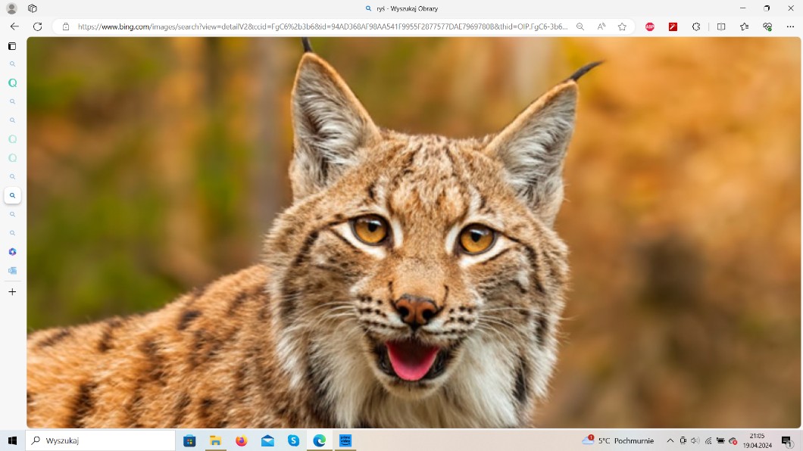Open Microsoft 365 Copilot tab in sidebar

[x=12, y=252]
